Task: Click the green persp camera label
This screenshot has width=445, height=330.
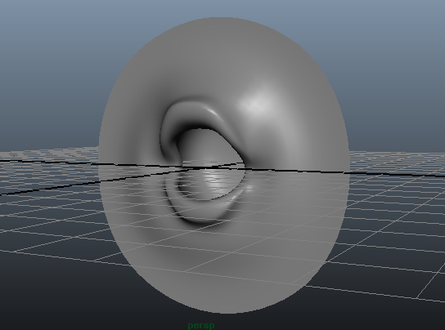Action: 201,325
